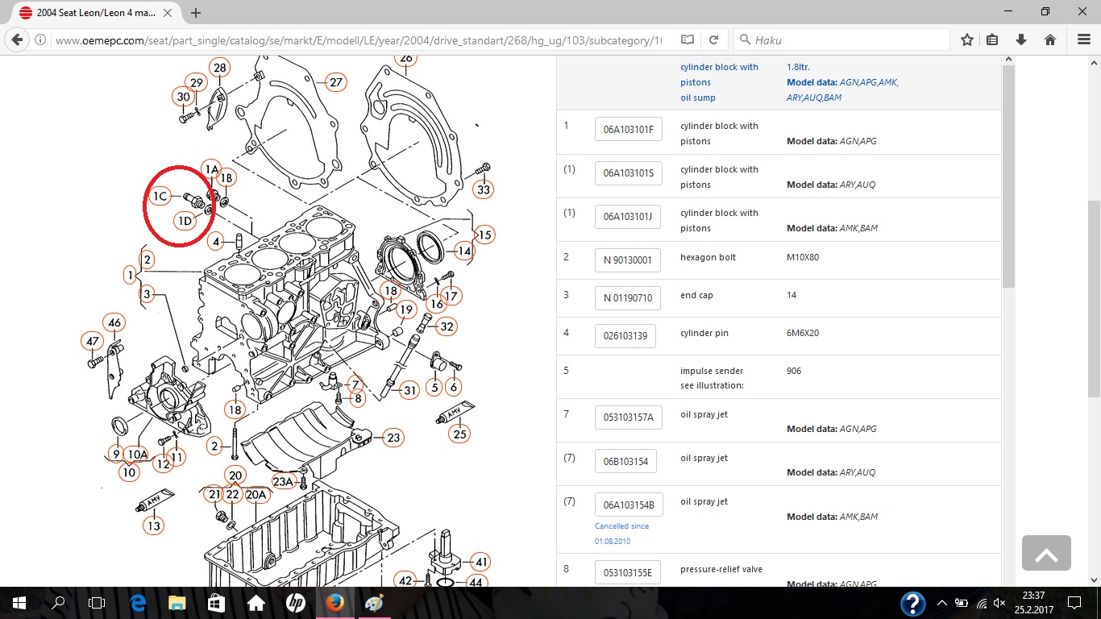Click the scroll-to-top arrow button
Viewport: 1101px width, 619px height.
point(1046,553)
